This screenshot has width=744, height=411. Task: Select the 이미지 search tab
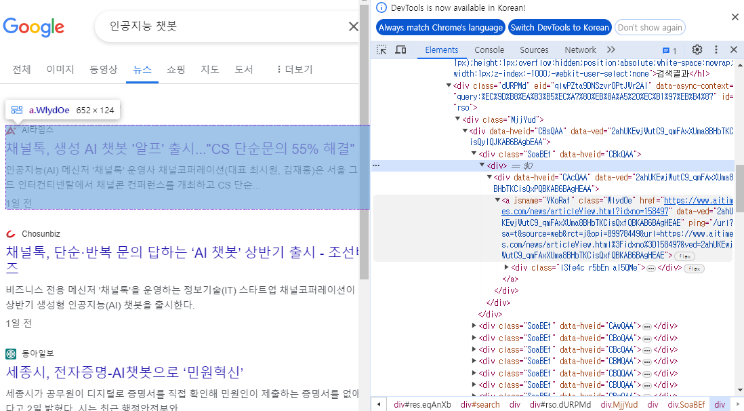point(60,69)
